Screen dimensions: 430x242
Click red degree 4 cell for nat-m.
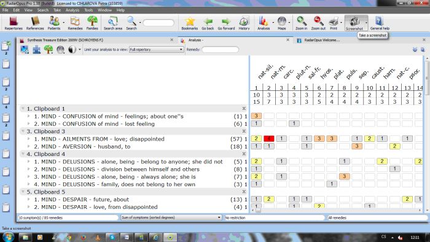pyautogui.click(x=269, y=139)
